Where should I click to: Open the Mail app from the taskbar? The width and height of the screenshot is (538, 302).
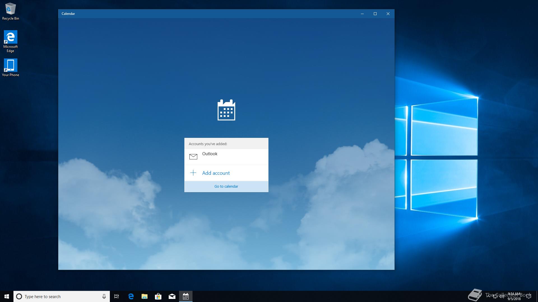point(172,296)
